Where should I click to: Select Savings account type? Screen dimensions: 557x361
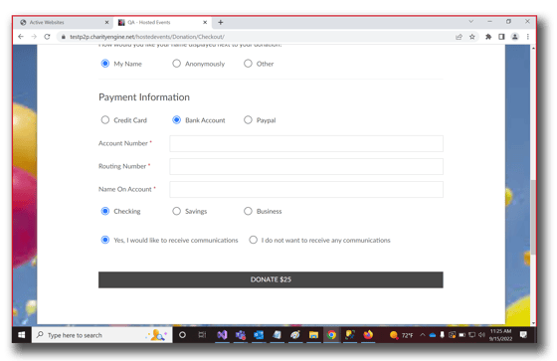[177, 211]
